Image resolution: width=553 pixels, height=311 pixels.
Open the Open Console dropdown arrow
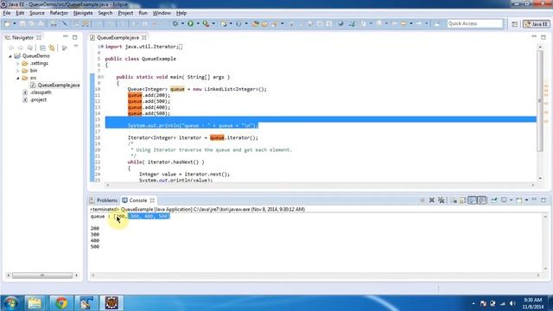tap(526, 200)
